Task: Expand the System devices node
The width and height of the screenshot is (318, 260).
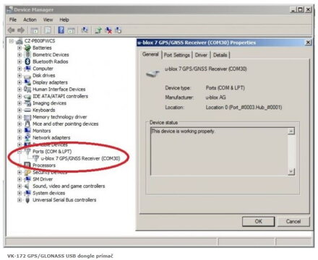Action: [x=20, y=193]
